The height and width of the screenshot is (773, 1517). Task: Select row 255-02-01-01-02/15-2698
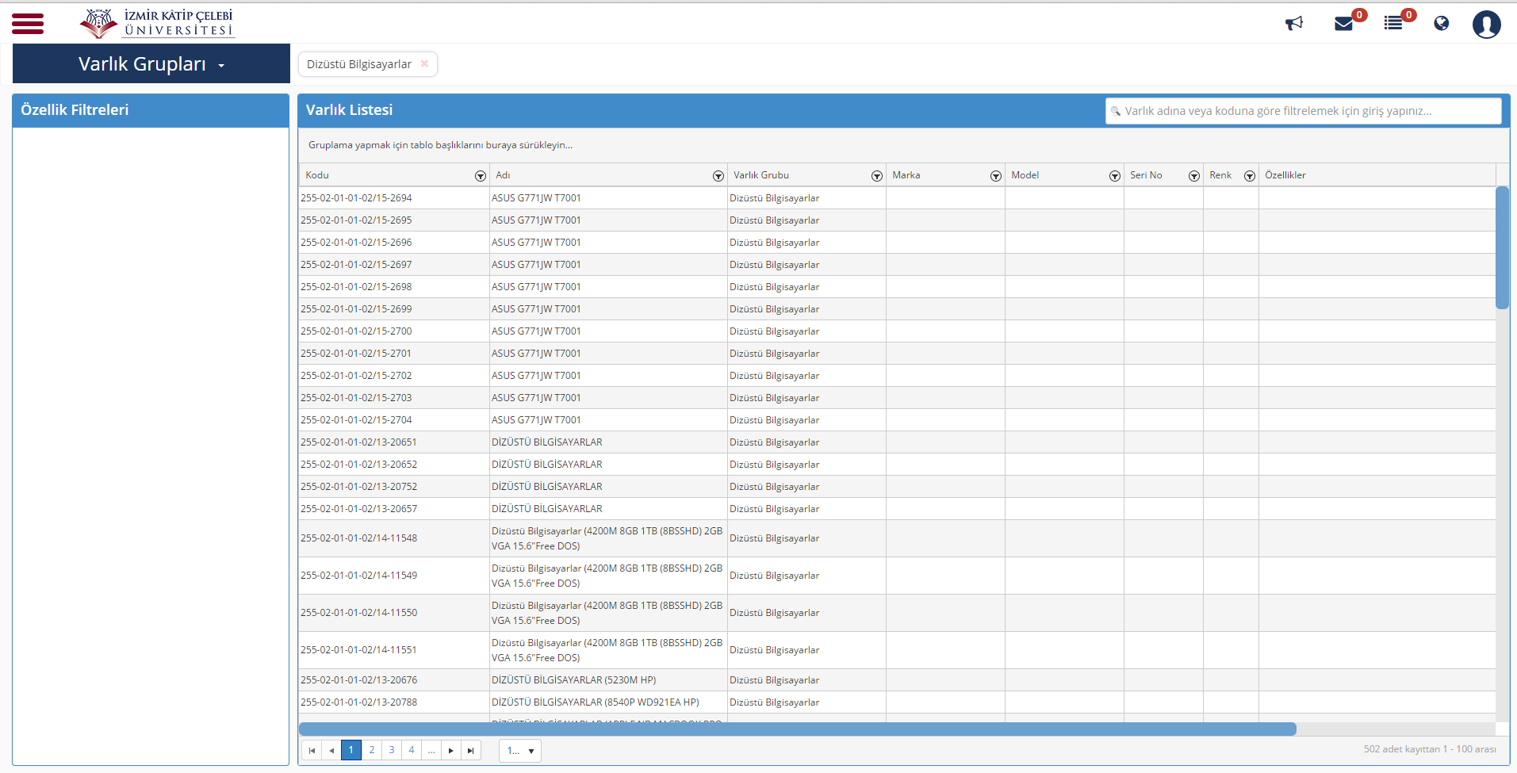[x=897, y=287]
